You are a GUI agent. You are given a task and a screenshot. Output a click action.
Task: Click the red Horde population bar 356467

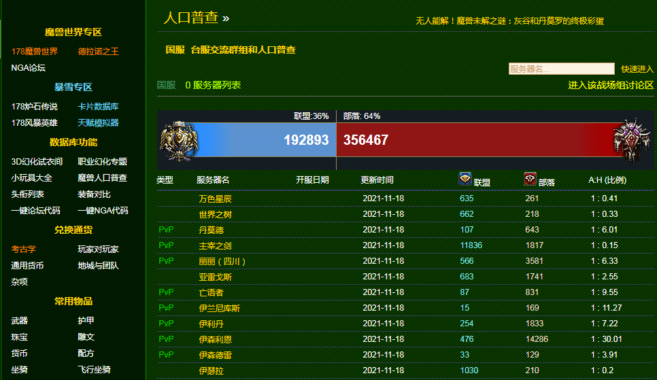tap(482, 140)
